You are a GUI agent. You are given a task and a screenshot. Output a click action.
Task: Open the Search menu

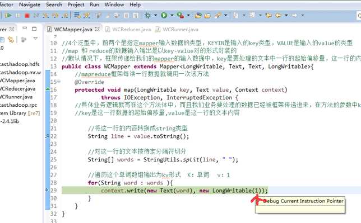(x=54, y=4)
